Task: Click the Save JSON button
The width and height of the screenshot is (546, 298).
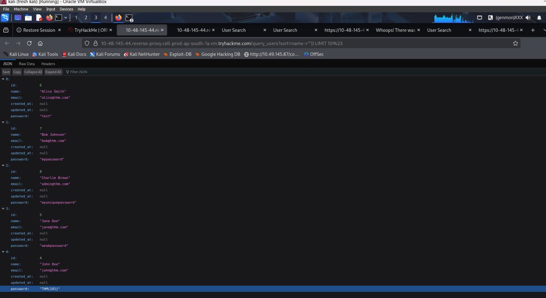Action: [x=6, y=72]
